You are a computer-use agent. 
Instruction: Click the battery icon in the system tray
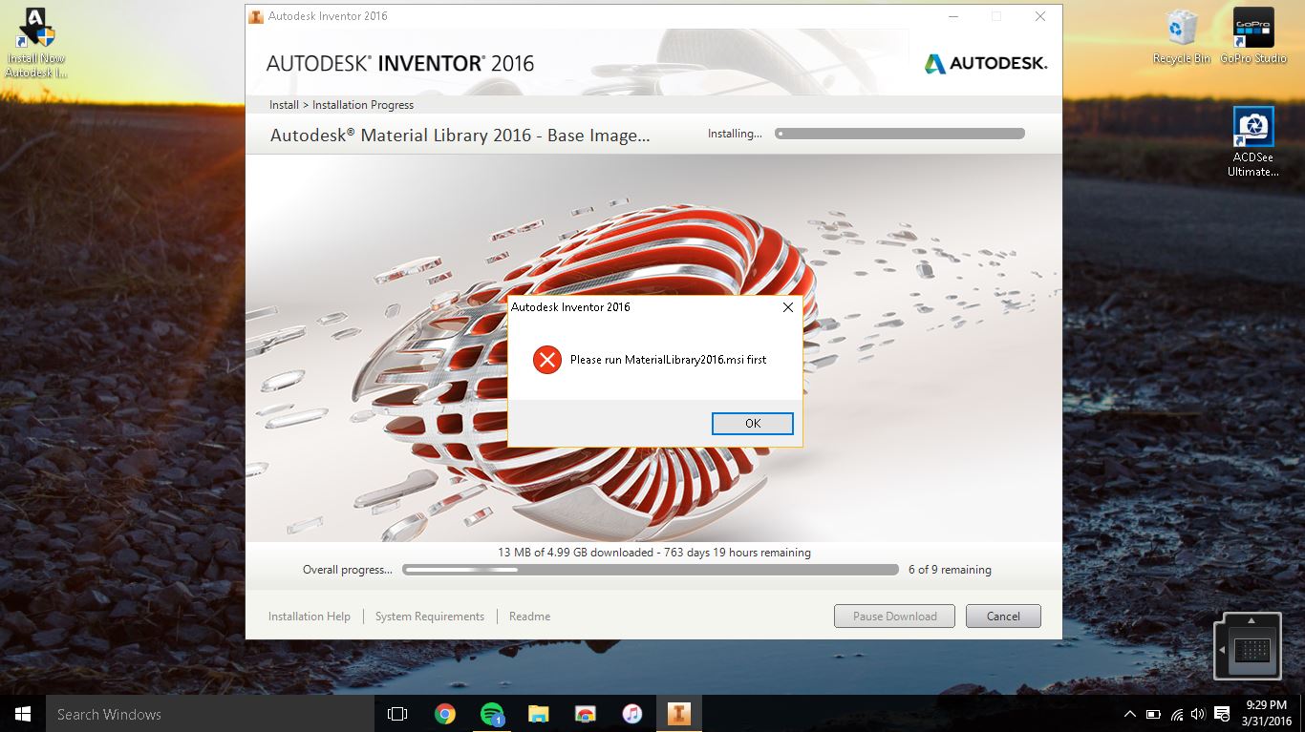[x=1153, y=714]
